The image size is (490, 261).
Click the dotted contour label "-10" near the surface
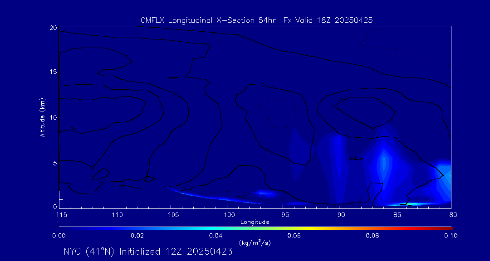click(242, 197)
